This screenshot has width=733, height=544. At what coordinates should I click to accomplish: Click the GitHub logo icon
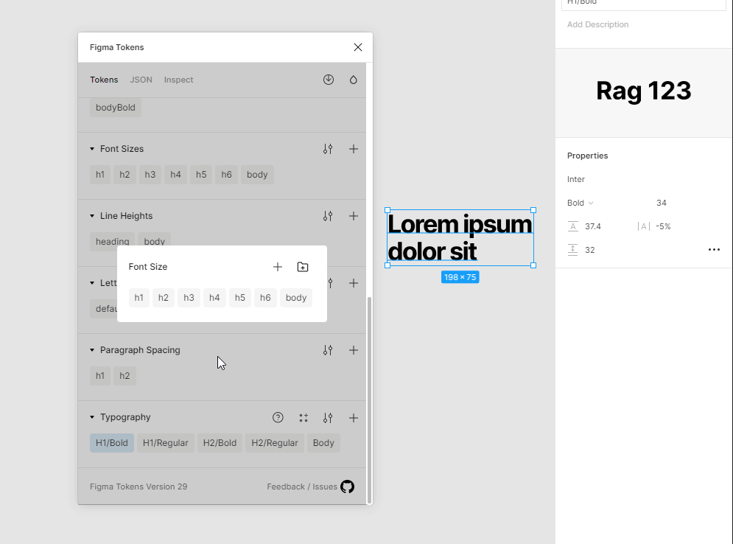pyautogui.click(x=347, y=487)
